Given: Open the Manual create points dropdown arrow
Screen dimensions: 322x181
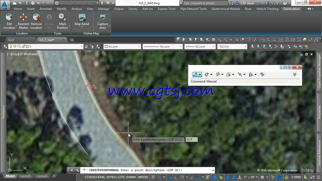Looking at the screenshot, I should click(200, 74).
